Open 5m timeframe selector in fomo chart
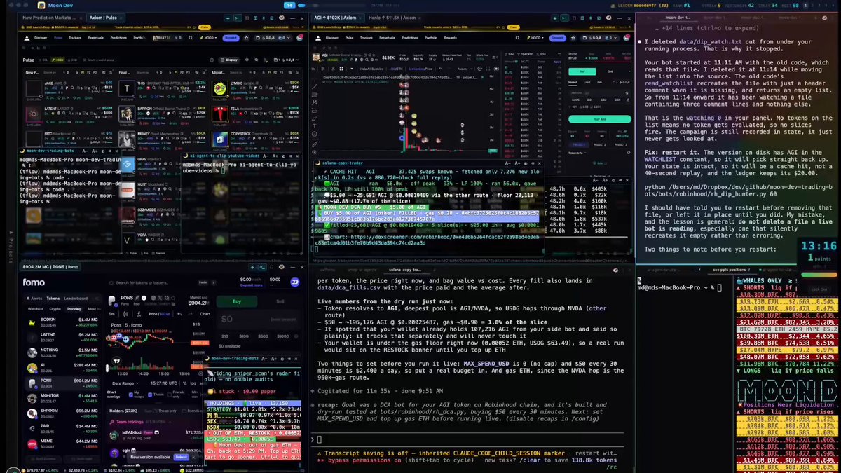The width and height of the screenshot is (841, 473). (112, 314)
